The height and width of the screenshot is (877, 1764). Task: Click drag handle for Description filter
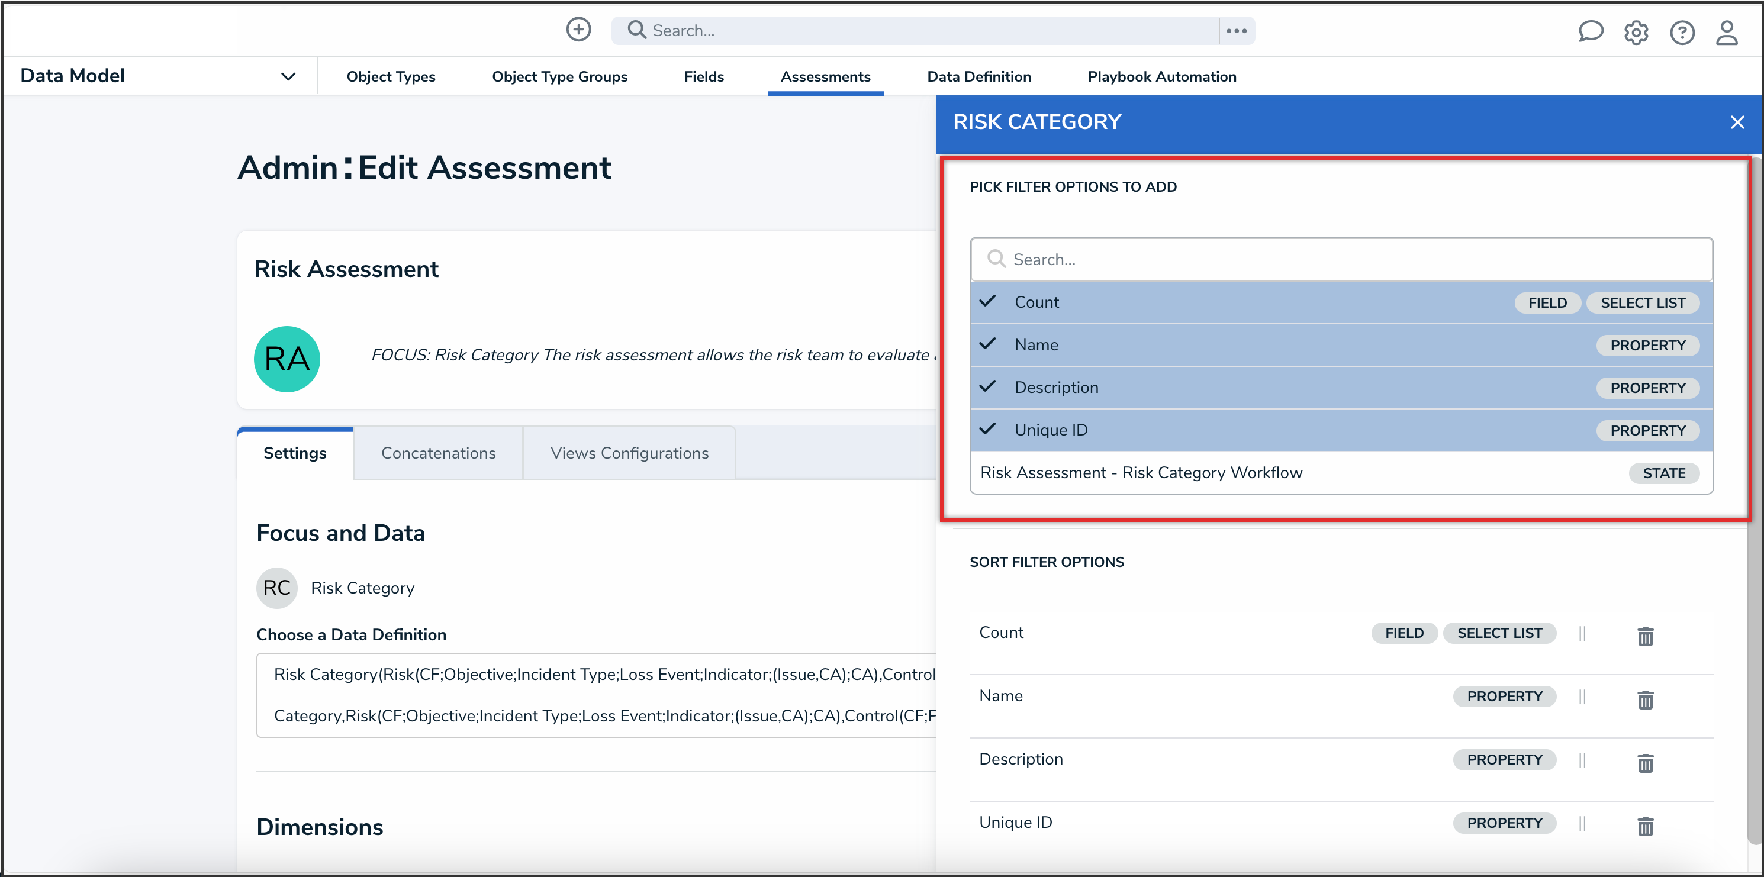1582,760
